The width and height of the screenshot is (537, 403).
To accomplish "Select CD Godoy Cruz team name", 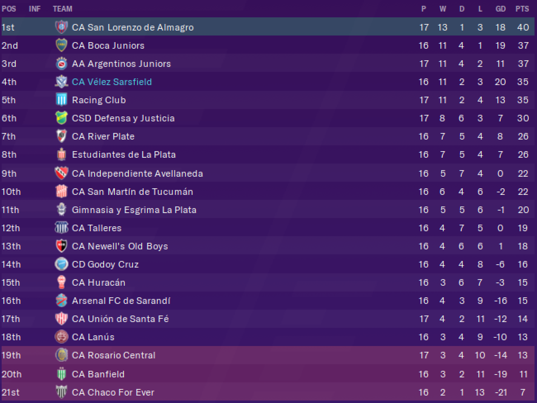I will (x=105, y=264).
